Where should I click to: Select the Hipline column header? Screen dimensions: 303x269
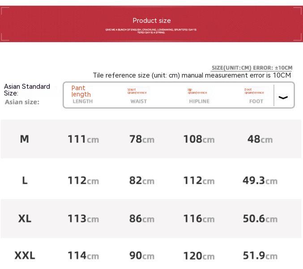[199, 96]
